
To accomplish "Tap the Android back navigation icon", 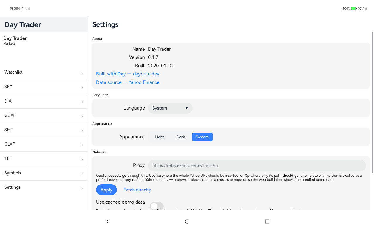I will tap(107, 221).
